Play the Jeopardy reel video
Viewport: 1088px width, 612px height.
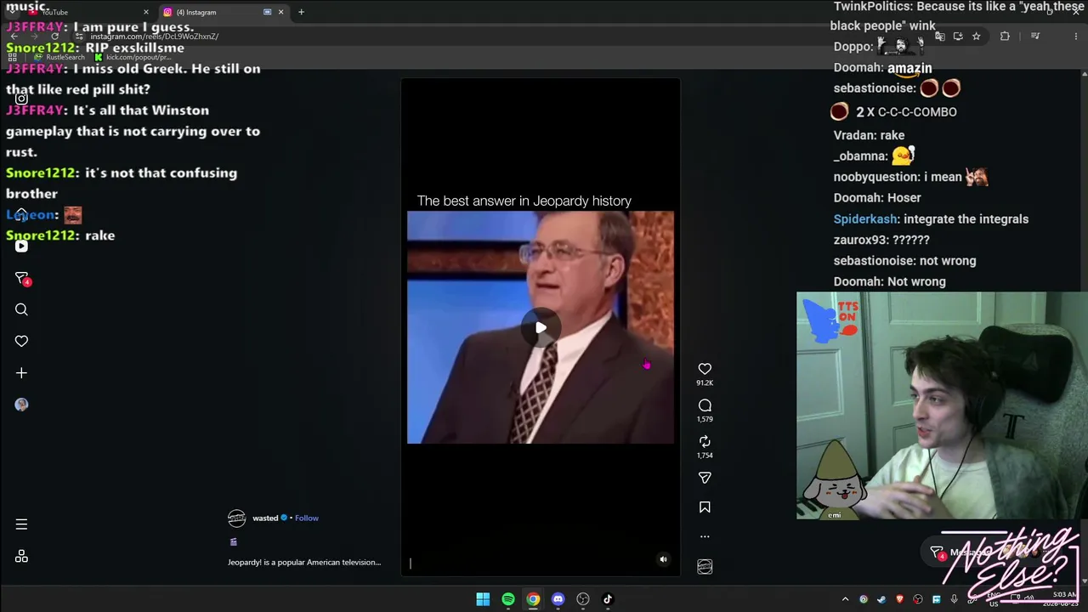[x=541, y=327]
